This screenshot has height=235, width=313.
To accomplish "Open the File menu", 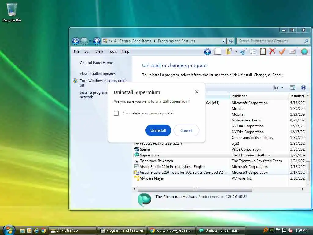I will coord(77,51).
